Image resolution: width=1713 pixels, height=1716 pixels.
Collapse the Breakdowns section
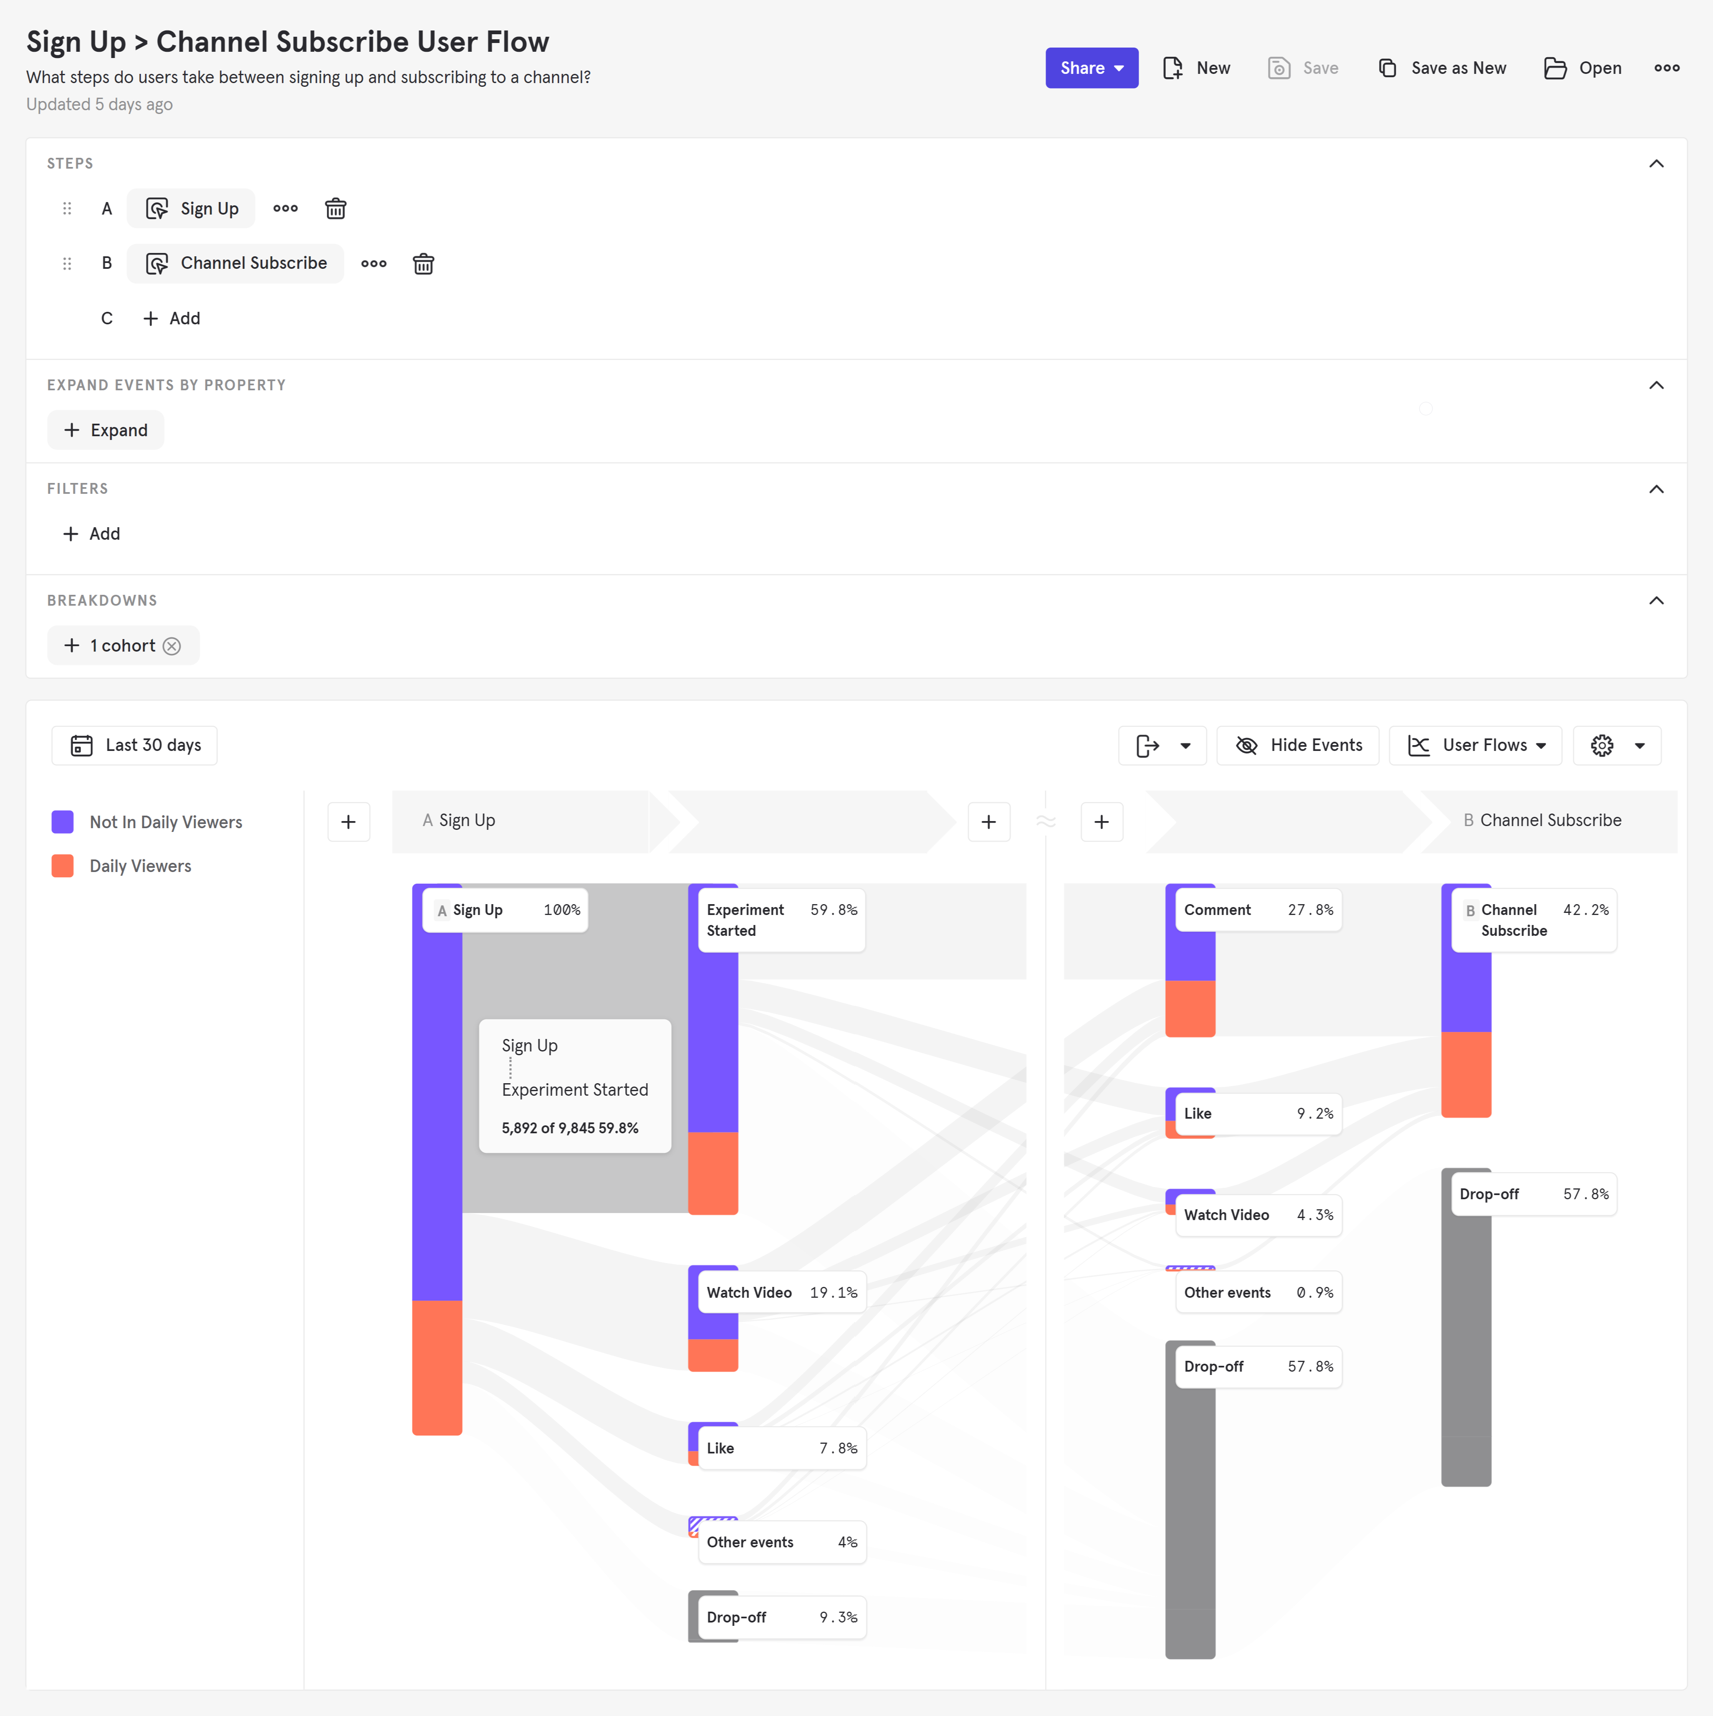(x=1655, y=601)
